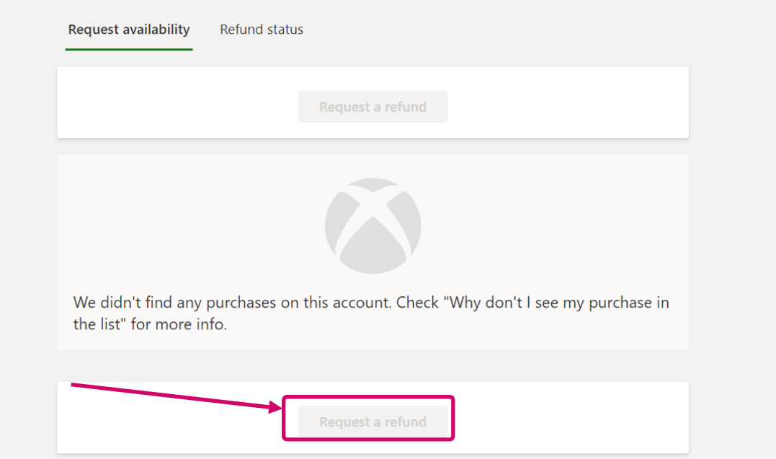Click the green underline below Request availability
The image size is (776, 459).
[129, 49]
